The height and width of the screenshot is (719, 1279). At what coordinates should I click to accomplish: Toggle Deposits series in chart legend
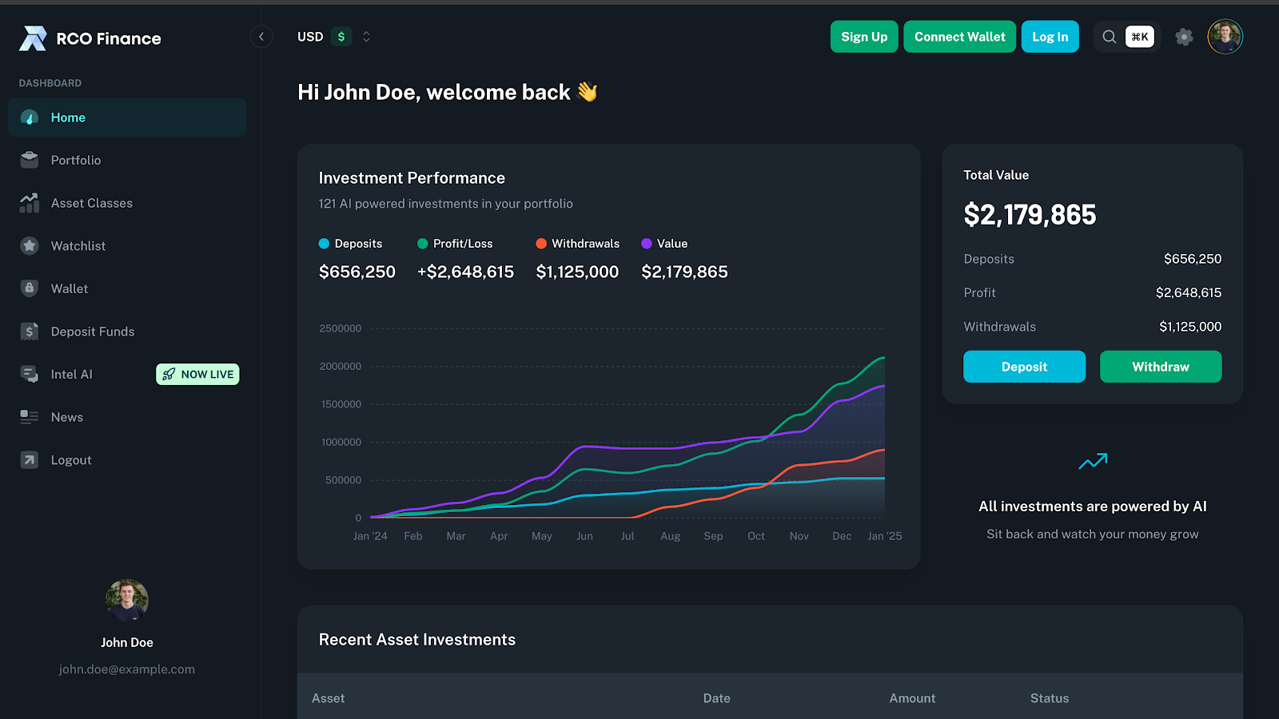pos(350,244)
